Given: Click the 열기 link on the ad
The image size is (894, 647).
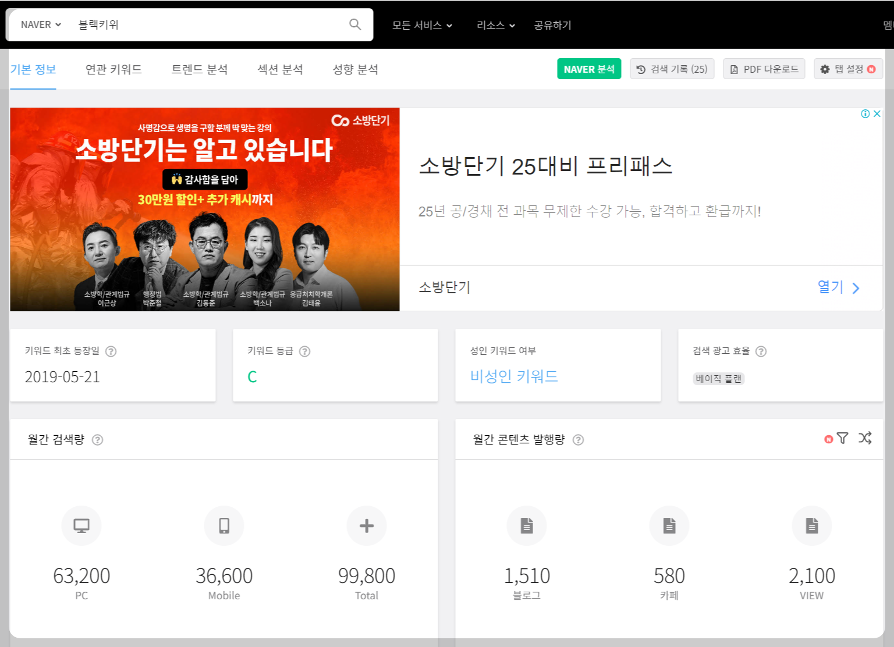Looking at the screenshot, I should (839, 287).
